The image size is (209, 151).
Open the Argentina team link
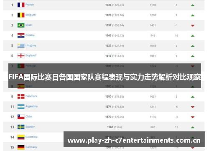tap(32, 106)
